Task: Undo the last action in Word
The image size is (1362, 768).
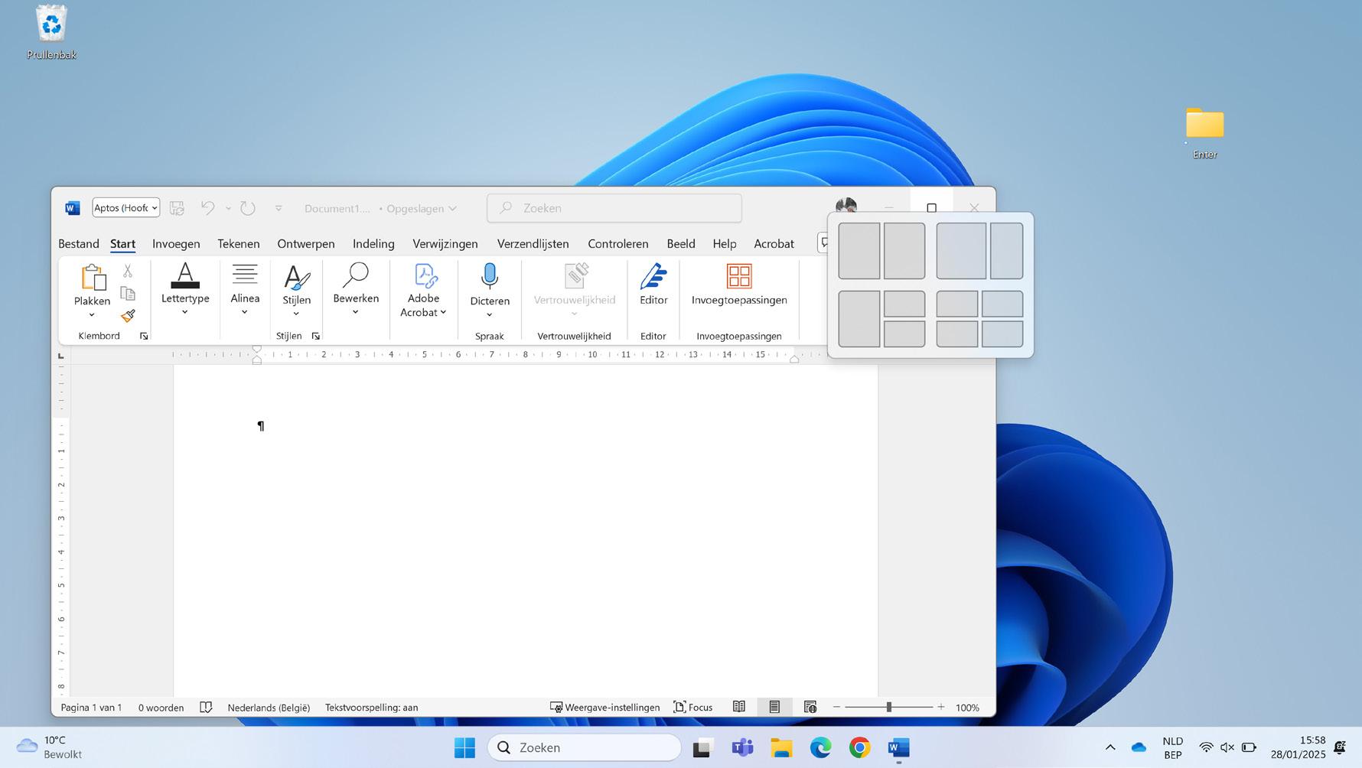Action: click(207, 208)
